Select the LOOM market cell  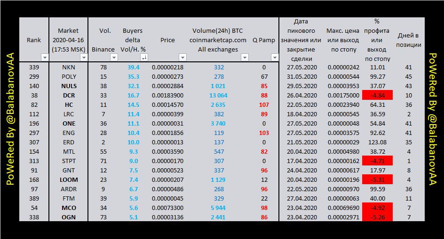click(69, 180)
